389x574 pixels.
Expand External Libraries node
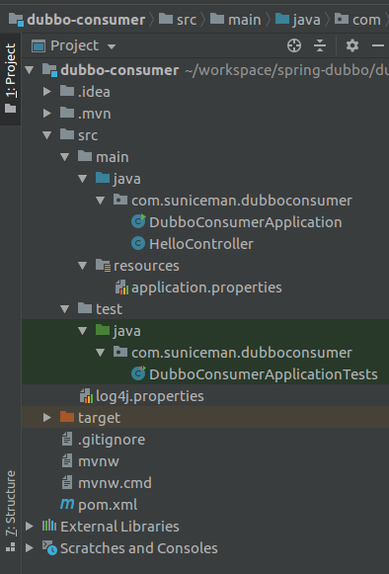point(30,527)
